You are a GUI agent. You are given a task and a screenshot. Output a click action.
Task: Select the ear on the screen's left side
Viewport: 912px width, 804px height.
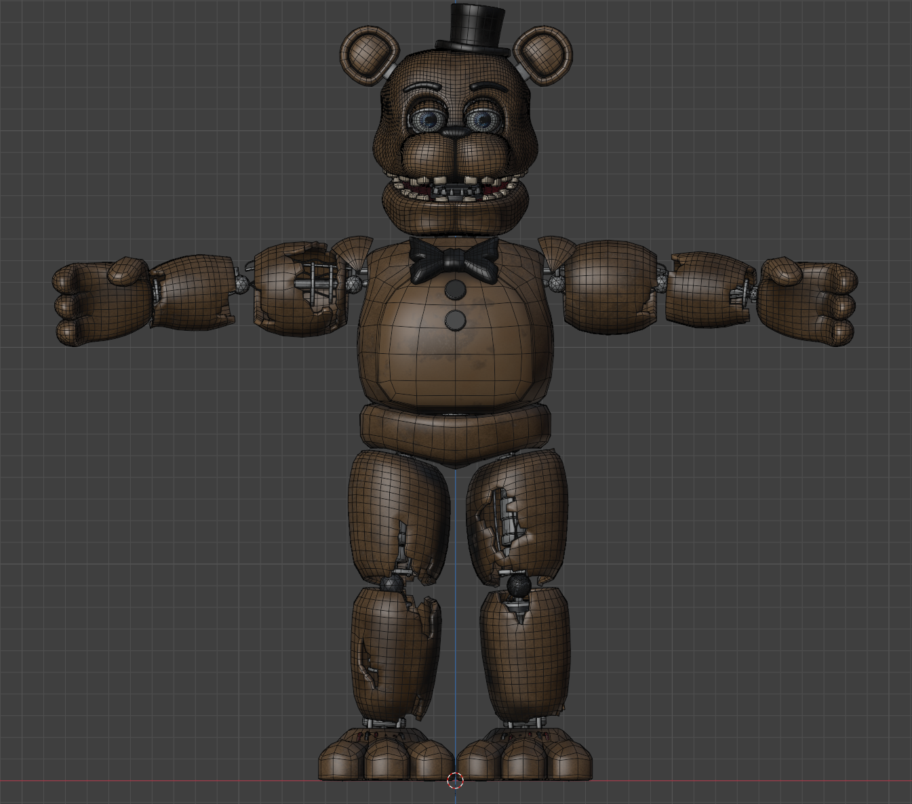(x=370, y=56)
